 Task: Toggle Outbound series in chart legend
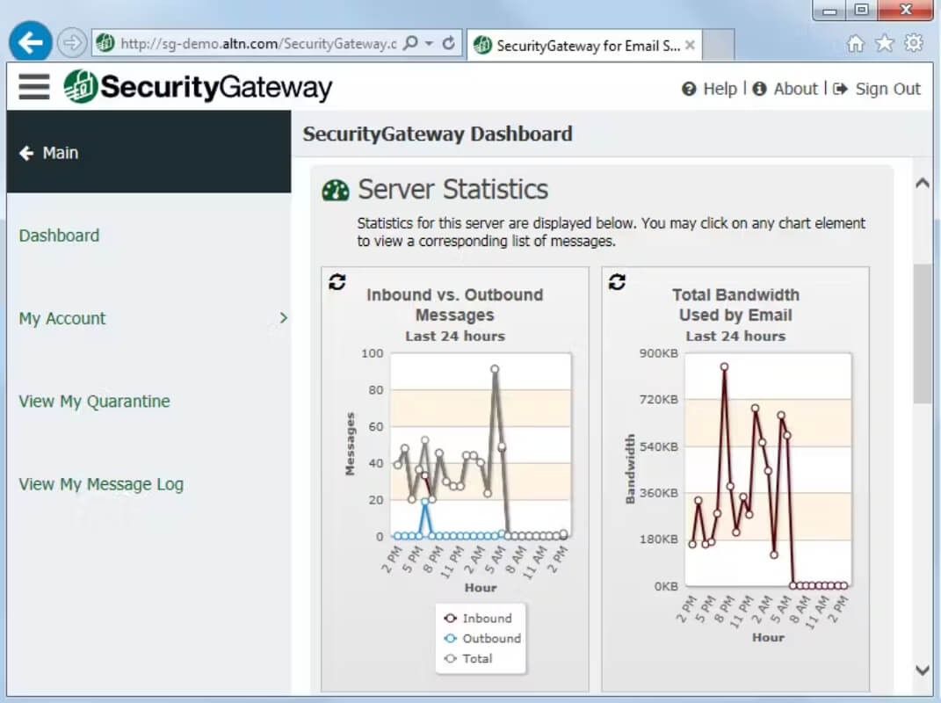coord(482,638)
